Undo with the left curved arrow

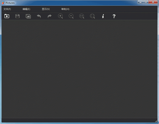39,16
